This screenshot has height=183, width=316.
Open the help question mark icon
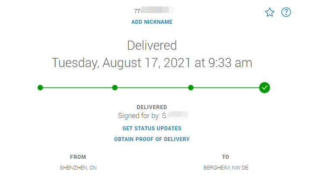click(286, 12)
